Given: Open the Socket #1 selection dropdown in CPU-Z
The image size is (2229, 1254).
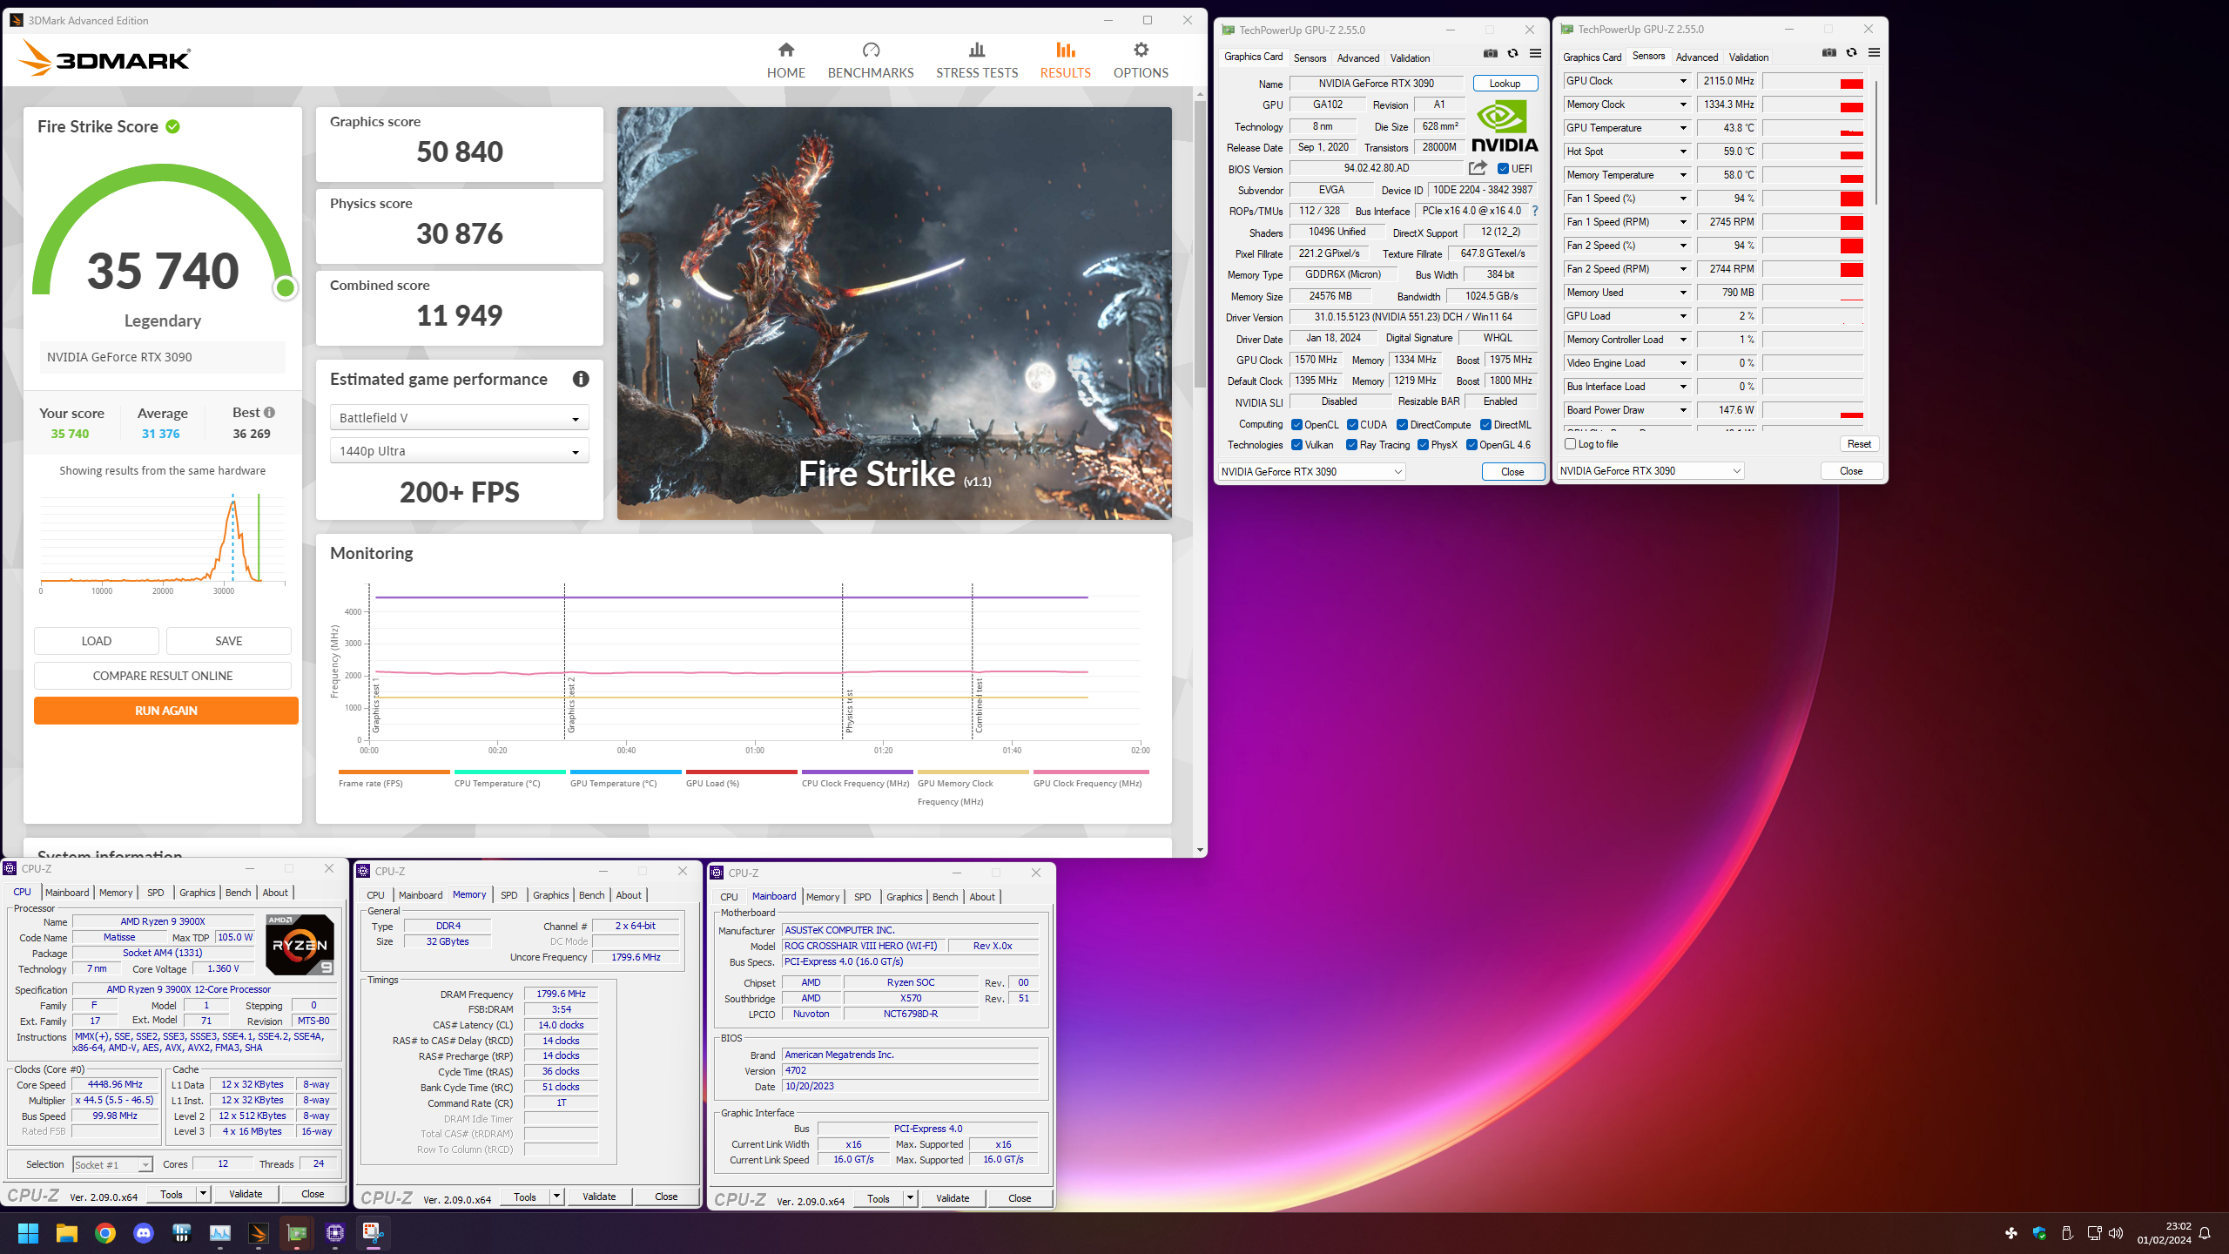Looking at the screenshot, I should 112,1164.
